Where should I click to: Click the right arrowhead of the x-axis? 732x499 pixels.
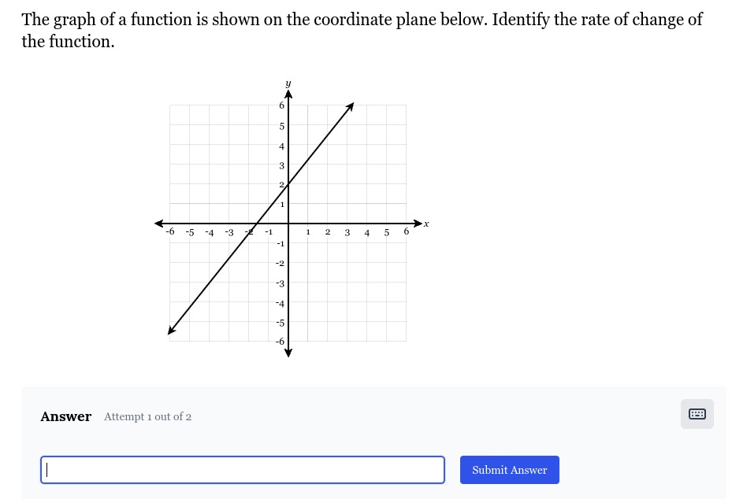(418, 224)
